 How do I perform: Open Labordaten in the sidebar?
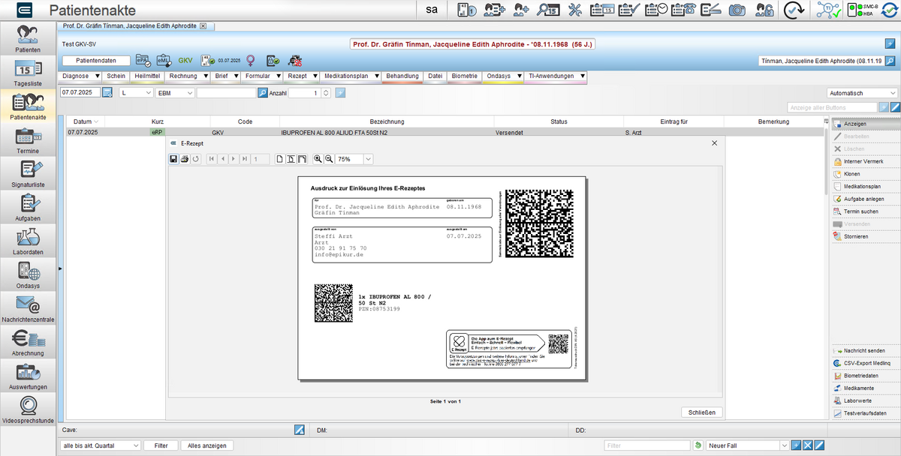(x=28, y=241)
